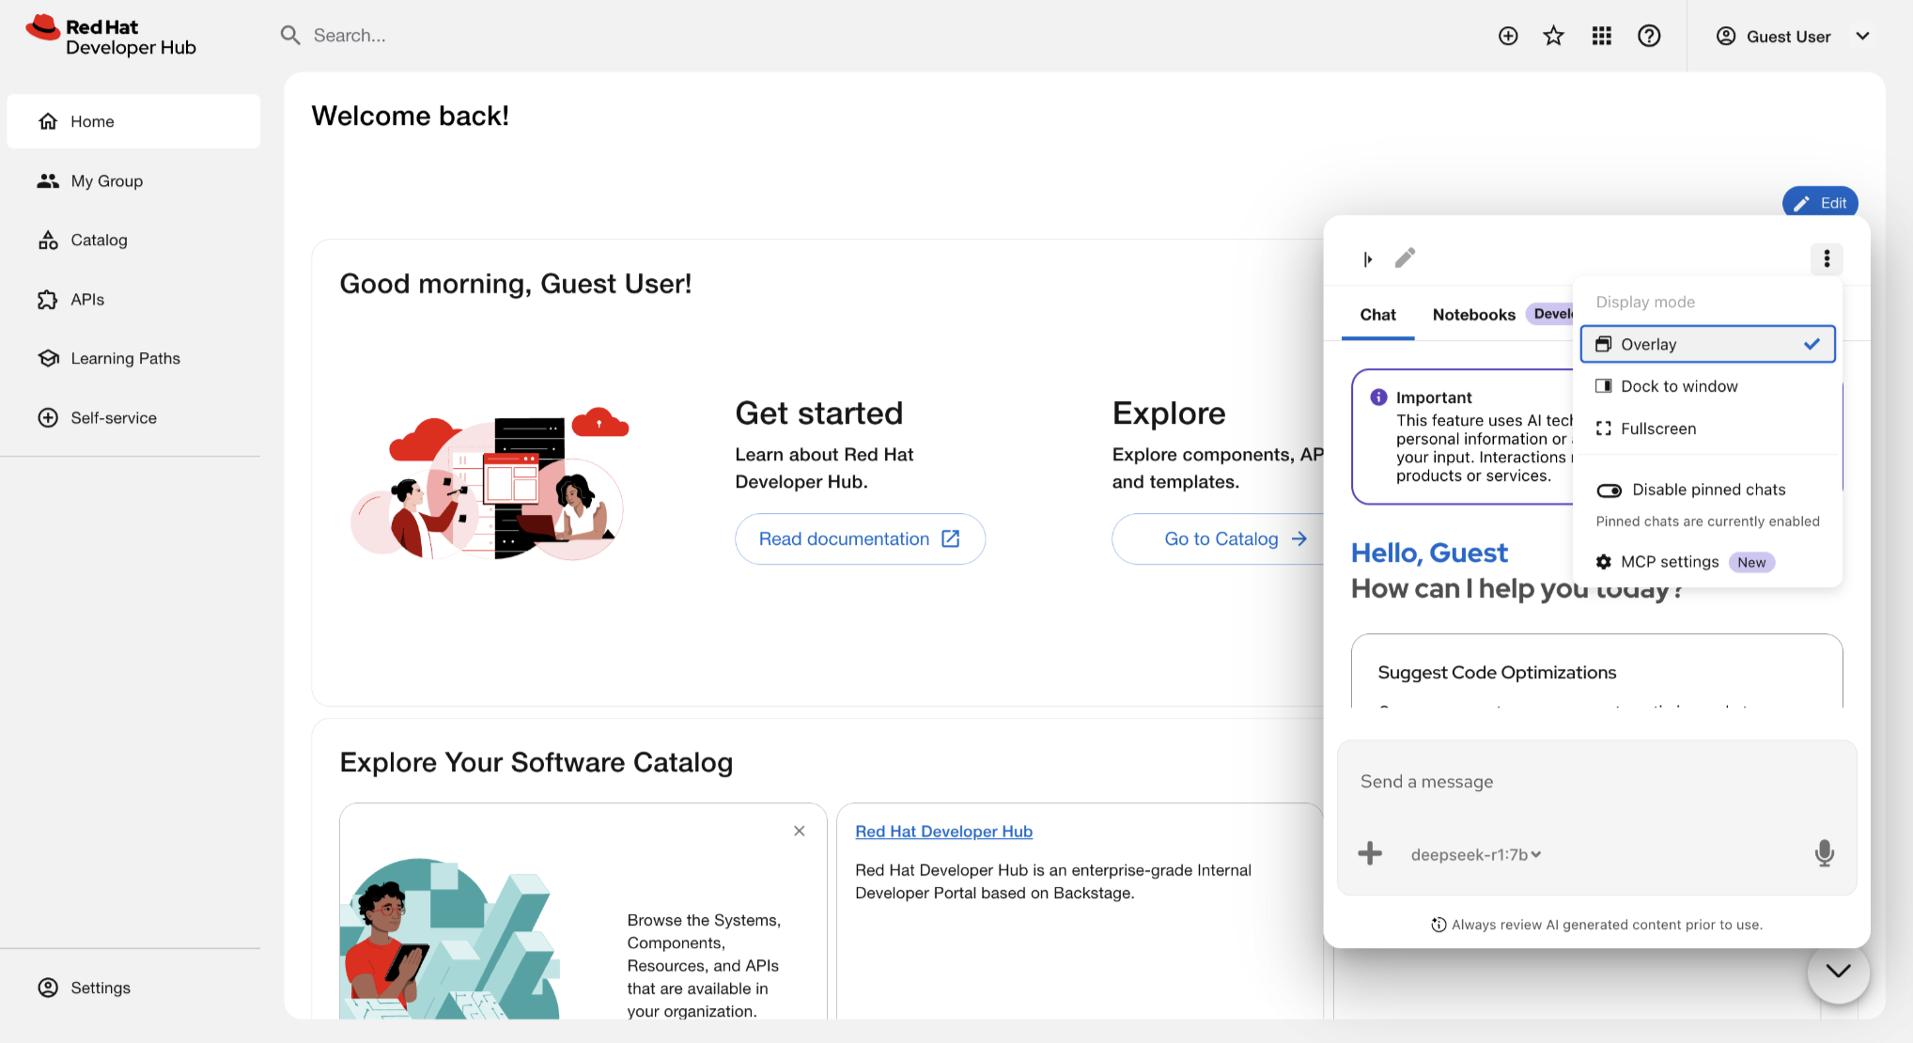Click the Send a message field

pyautogui.click(x=1596, y=782)
